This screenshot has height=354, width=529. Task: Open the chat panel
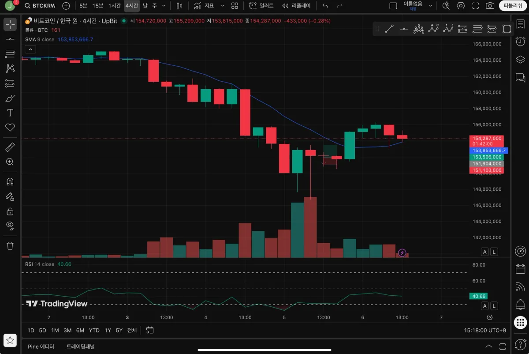520,77
